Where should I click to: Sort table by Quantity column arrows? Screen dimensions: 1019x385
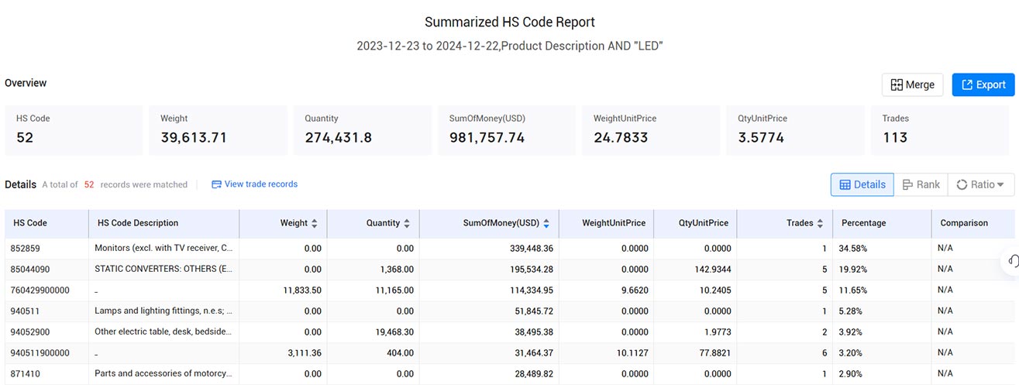coord(407,223)
